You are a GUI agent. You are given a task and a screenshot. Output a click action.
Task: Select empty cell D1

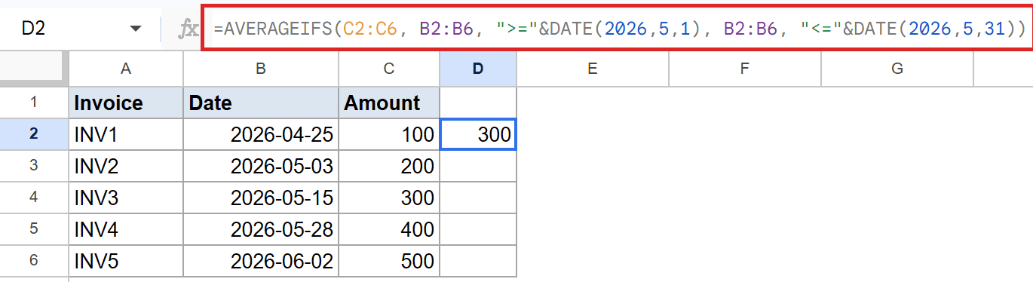pyautogui.click(x=478, y=103)
